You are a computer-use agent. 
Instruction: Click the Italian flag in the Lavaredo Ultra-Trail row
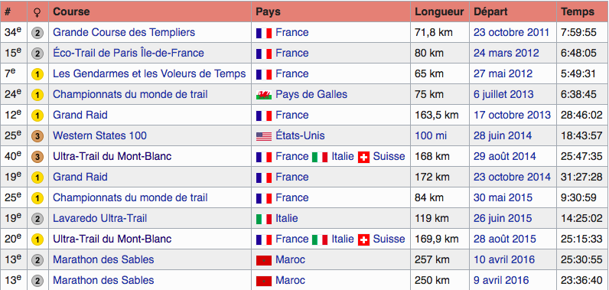[264, 219]
